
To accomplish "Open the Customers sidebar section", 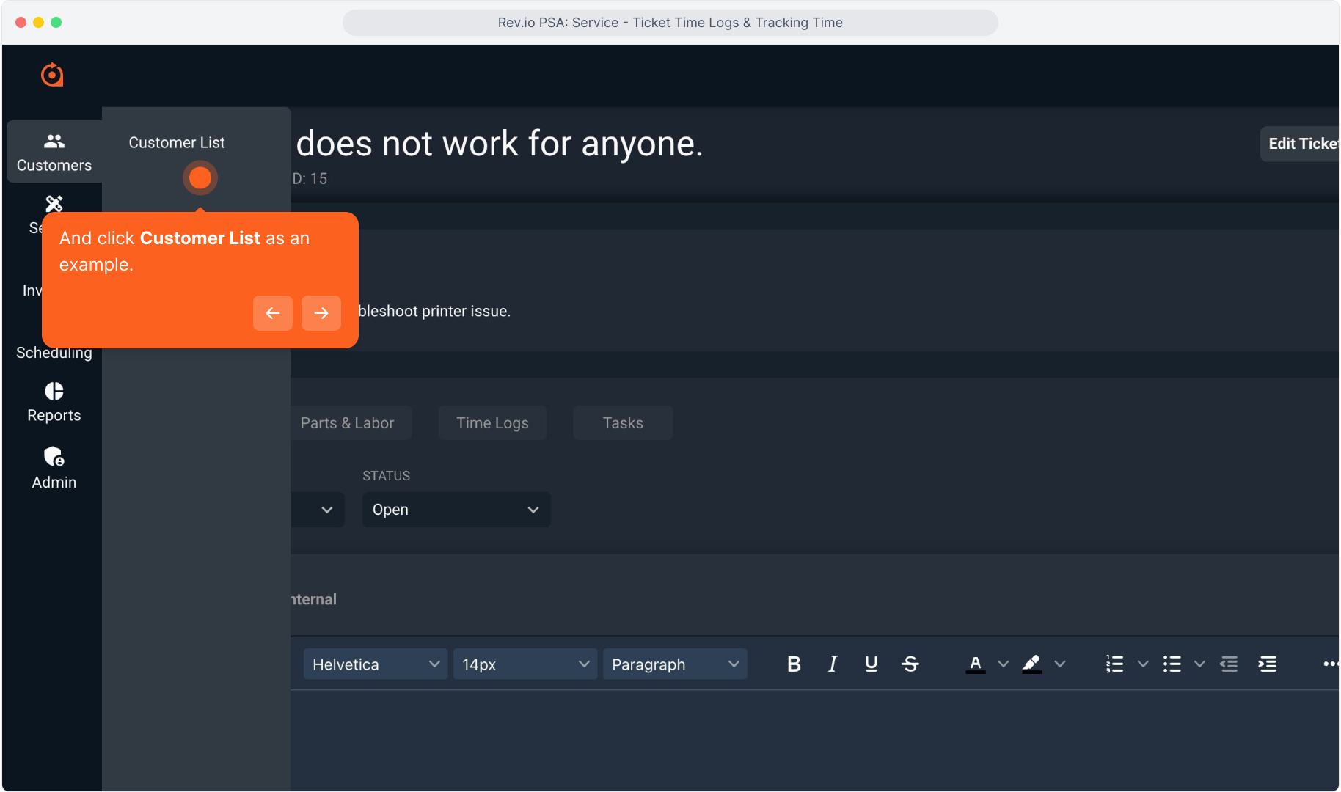I will pyautogui.click(x=54, y=152).
